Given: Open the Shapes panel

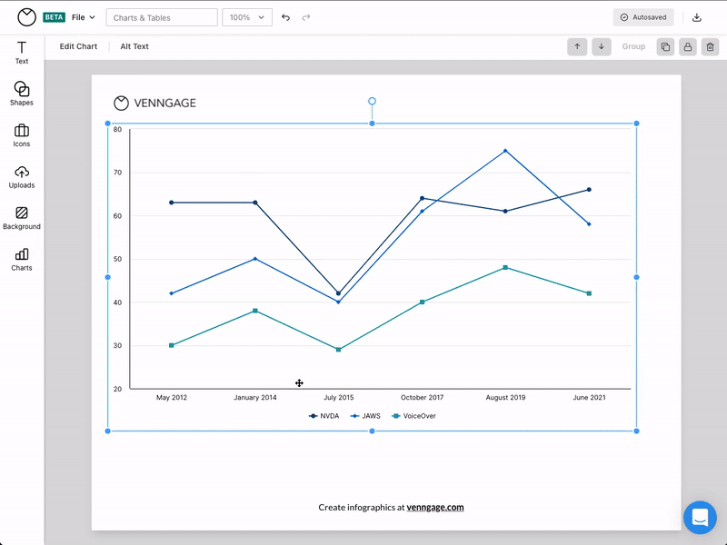Looking at the screenshot, I should [21, 94].
